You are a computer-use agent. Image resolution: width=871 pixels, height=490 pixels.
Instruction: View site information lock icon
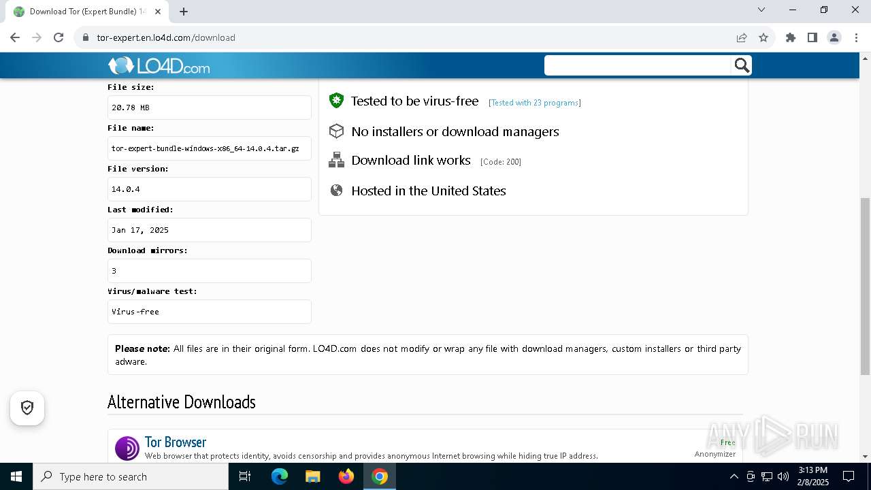point(86,37)
